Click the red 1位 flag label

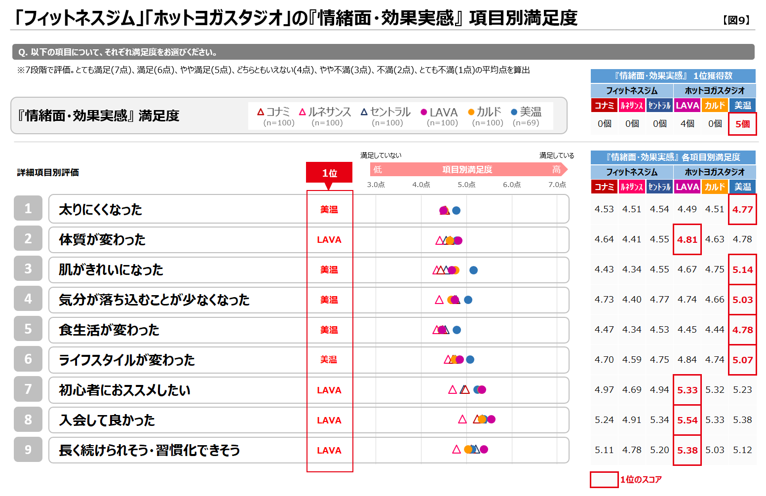pyautogui.click(x=329, y=173)
